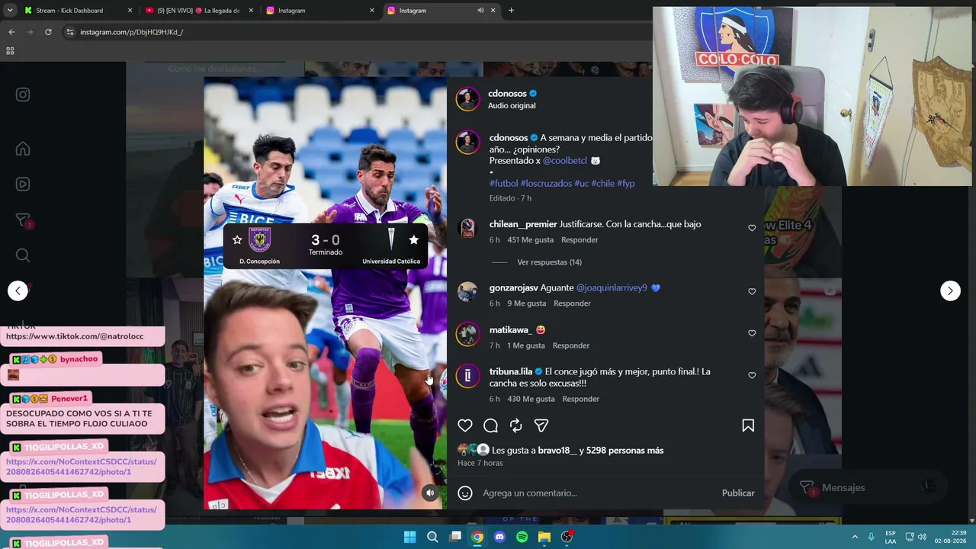
Task: Open OBS Studio from the taskbar
Action: click(567, 537)
